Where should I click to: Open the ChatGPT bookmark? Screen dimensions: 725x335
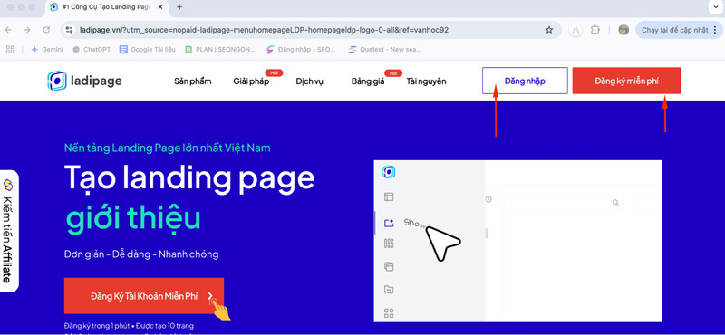[x=92, y=50]
